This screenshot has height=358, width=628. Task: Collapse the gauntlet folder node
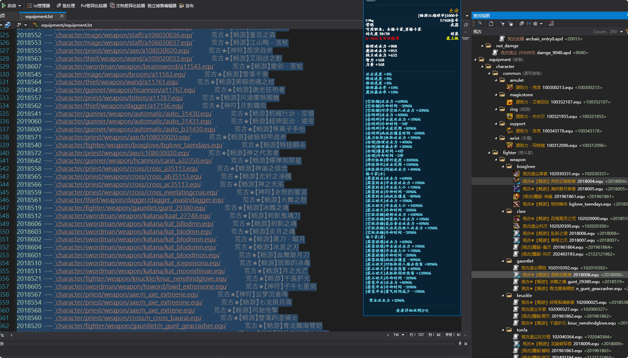[503, 261]
